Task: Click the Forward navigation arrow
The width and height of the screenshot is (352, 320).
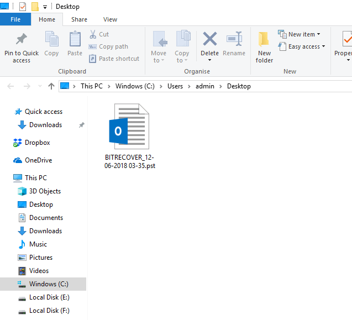Action: (x=27, y=86)
